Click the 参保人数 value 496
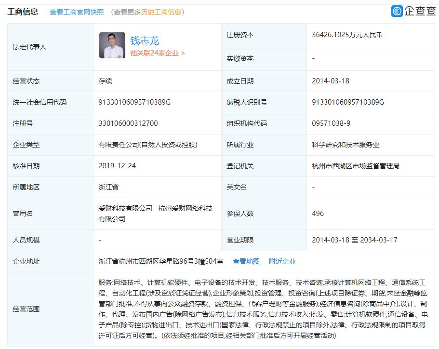439x349 pixels. tap(317, 213)
